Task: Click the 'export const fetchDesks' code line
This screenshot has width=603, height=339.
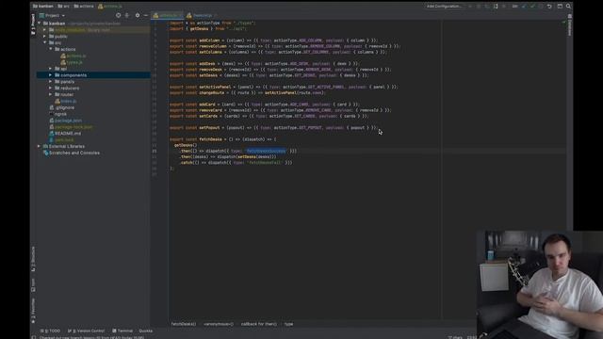Action: 223,139
